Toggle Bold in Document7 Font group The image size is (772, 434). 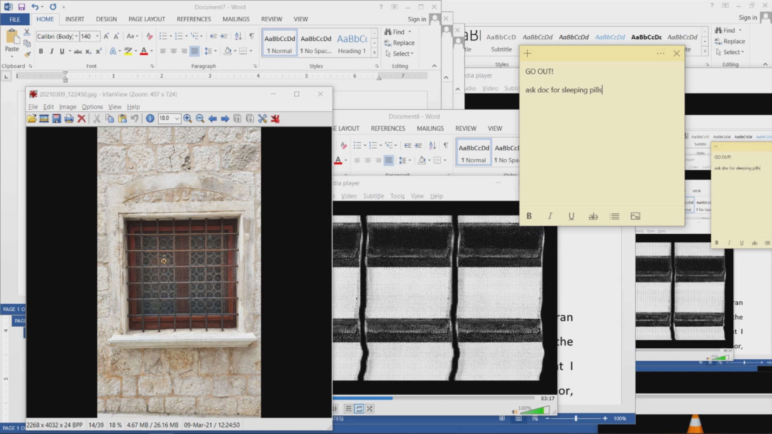[x=41, y=51]
